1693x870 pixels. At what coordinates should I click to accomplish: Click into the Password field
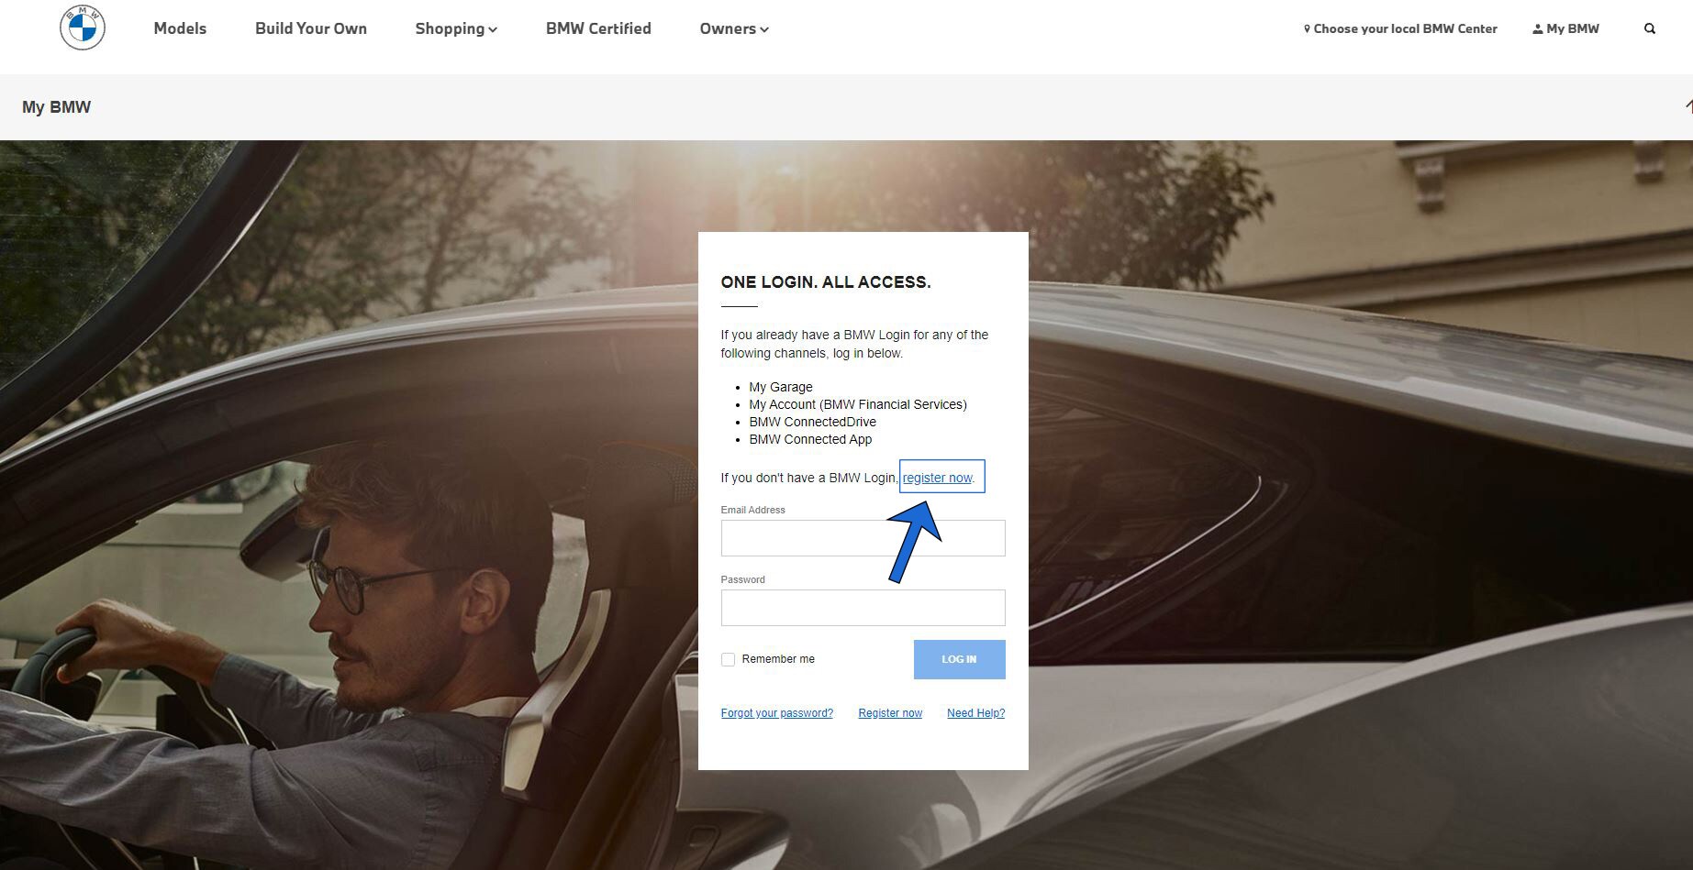pyautogui.click(x=863, y=608)
